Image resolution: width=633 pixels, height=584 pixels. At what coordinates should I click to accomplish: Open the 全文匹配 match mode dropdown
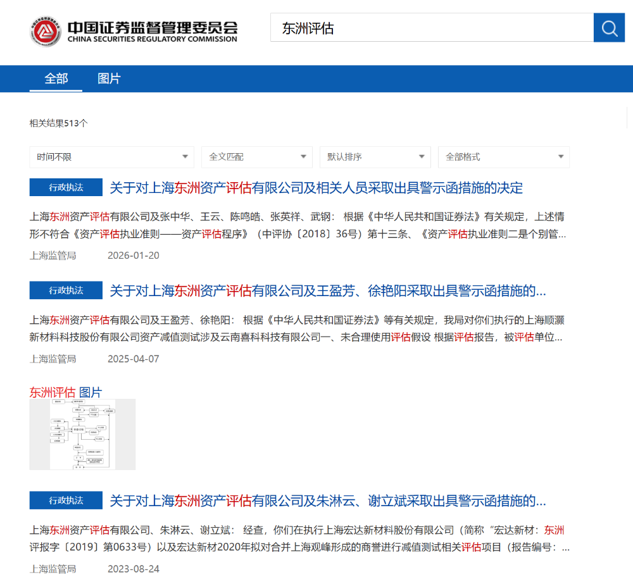pyautogui.click(x=257, y=157)
